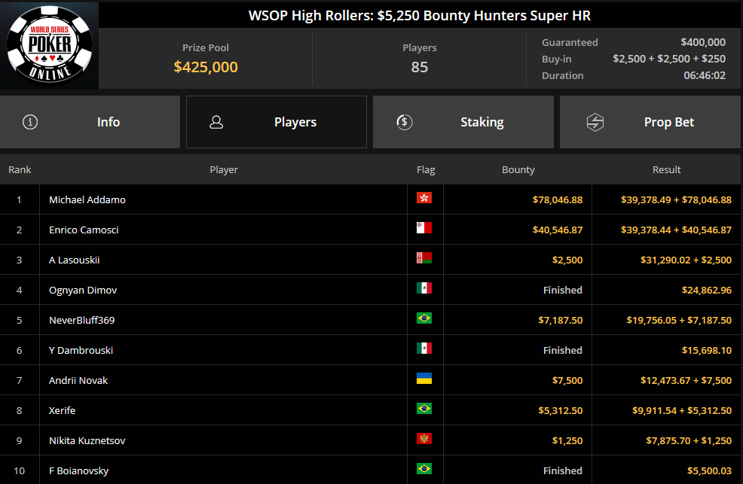The width and height of the screenshot is (743, 484).
Task: Click the duration value 06:46:02
Action: 704,76
